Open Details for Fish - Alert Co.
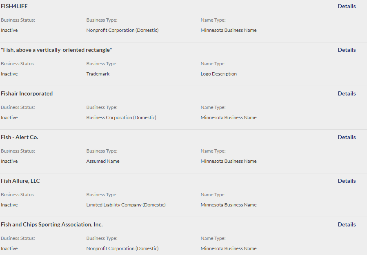This screenshot has width=367, height=255. pyautogui.click(x=347, y=137)
